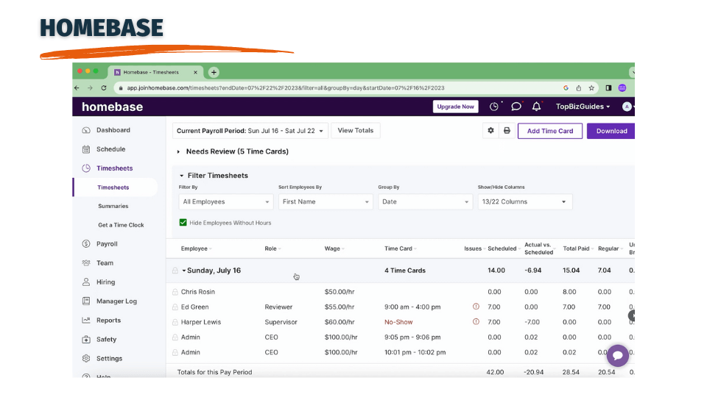The height and width of the screenshot is (397, 707).
Task: Click the browser side panel icon
Action: point(608,88)
